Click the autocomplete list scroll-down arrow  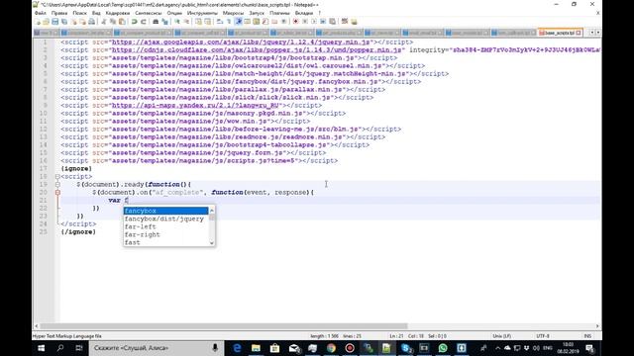211,243
